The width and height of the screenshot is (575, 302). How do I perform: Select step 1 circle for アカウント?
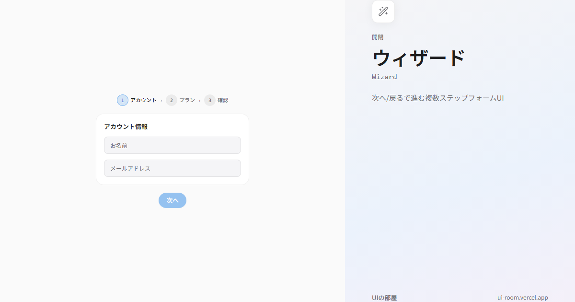click(x=123, y=100)
